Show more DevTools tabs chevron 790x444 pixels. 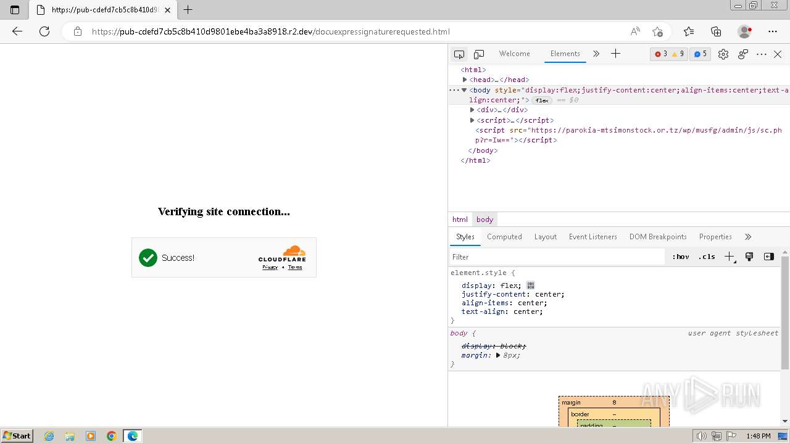pyautogui.click(x=596, y=54)
